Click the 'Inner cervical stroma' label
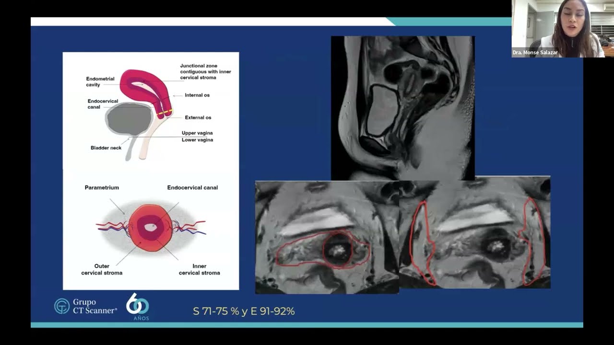Viewport: 614px width, 345px height. tap(200, 269)
